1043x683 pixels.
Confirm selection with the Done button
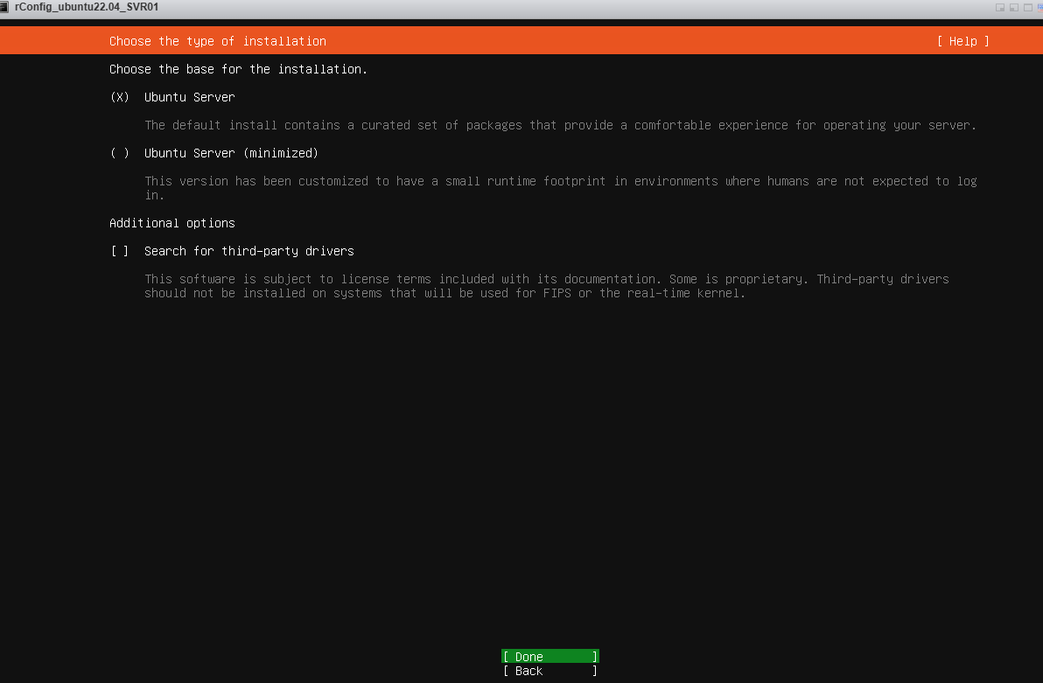click(550, 657)
